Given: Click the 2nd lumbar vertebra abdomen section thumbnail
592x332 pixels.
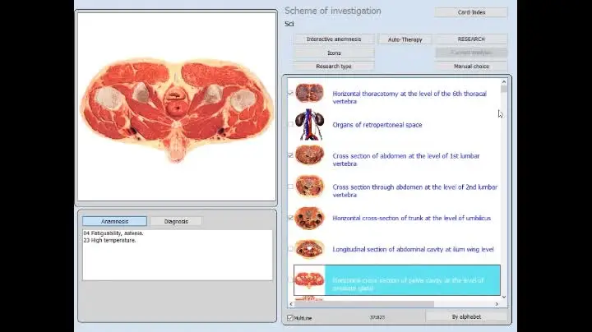Looking at the screenshot, I should 310,187.
